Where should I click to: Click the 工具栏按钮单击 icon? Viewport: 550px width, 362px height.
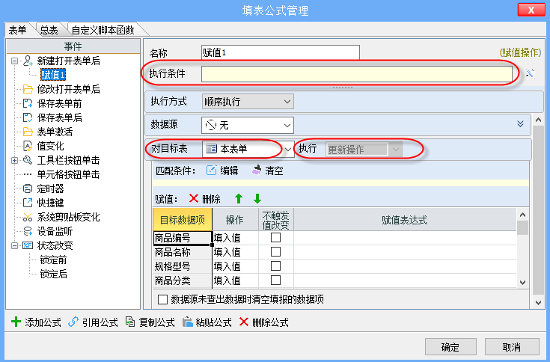coord(28,160)
